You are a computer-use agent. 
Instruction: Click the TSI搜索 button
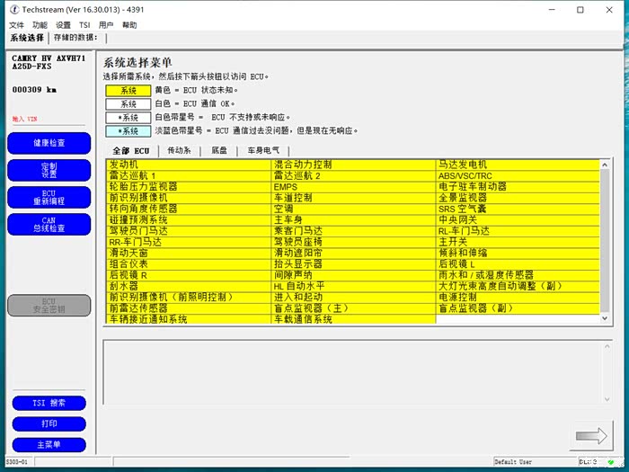coord(49,403)
